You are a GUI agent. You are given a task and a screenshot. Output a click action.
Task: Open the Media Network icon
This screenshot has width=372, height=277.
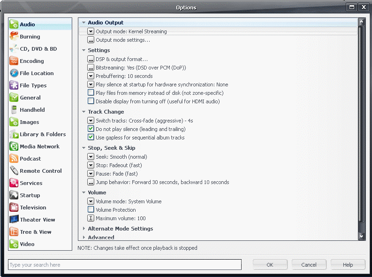pos(14,146)
